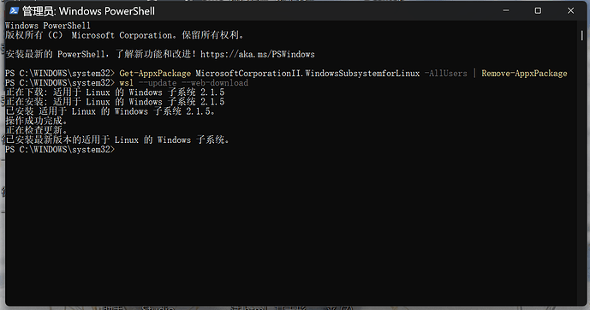
Task: Click the window title text 管理员: Windows PowerShell
Action: pos(88,11)
